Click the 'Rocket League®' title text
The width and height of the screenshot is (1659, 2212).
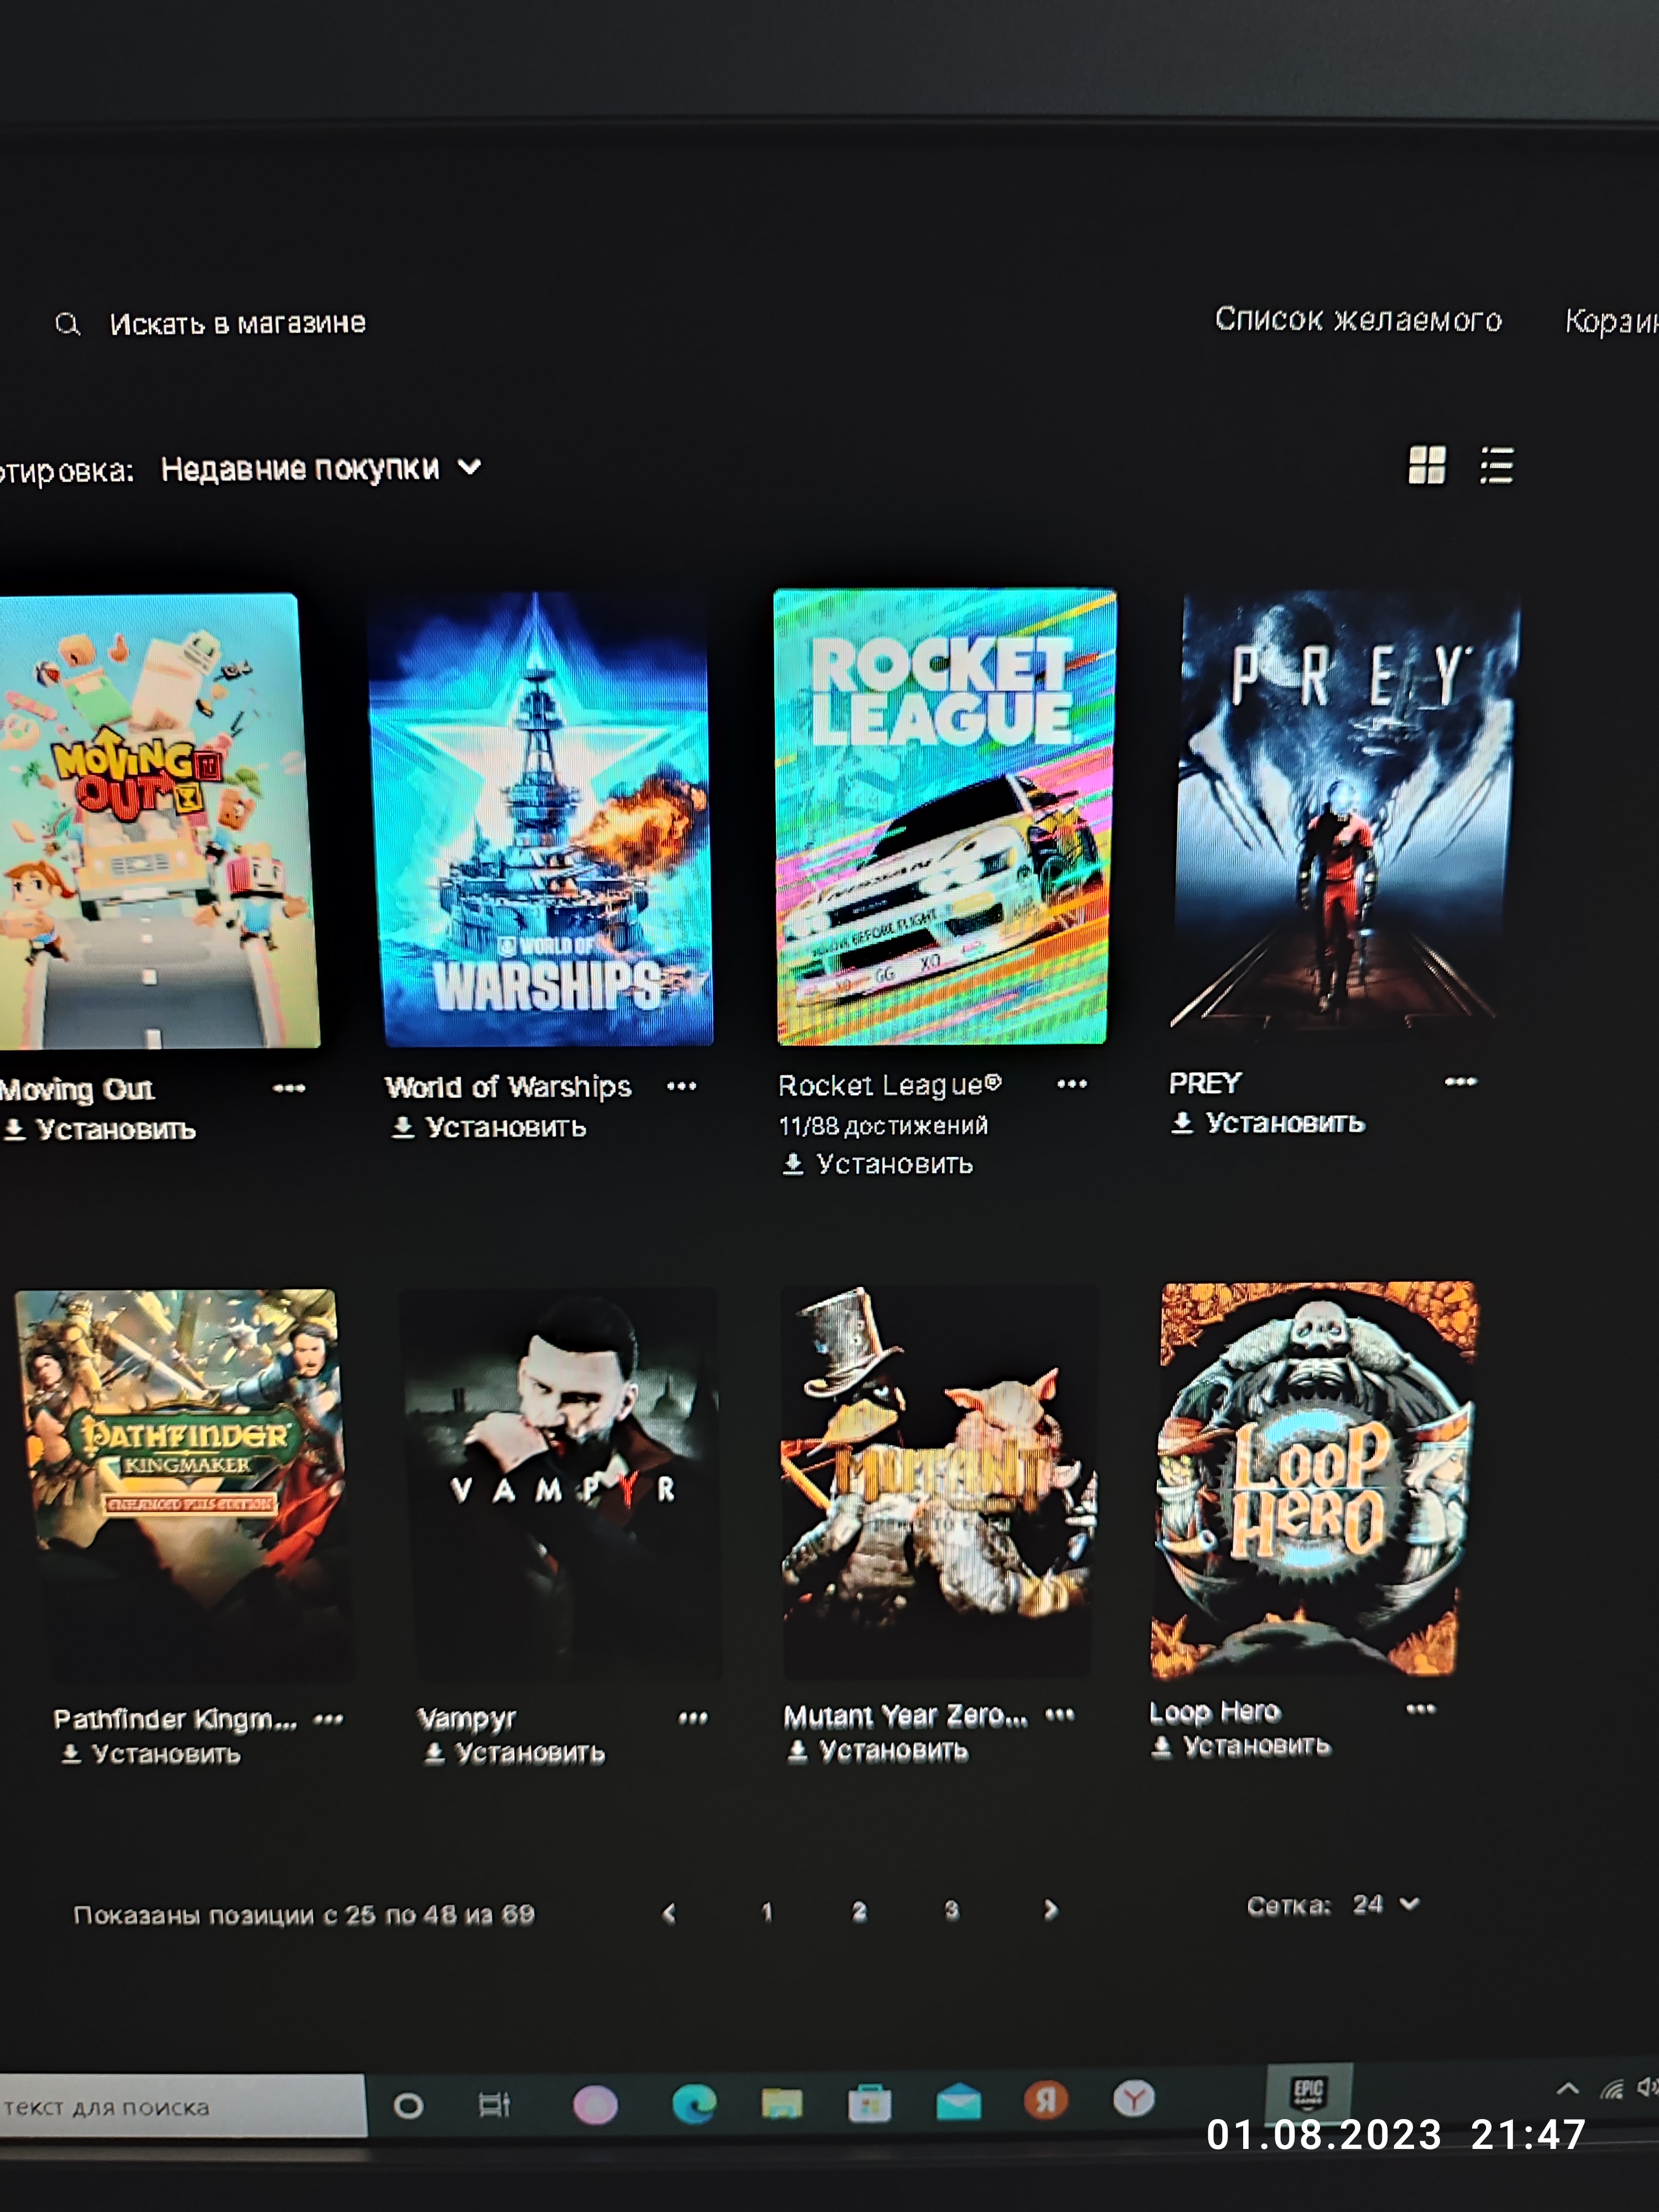[x=890, y=1085]
